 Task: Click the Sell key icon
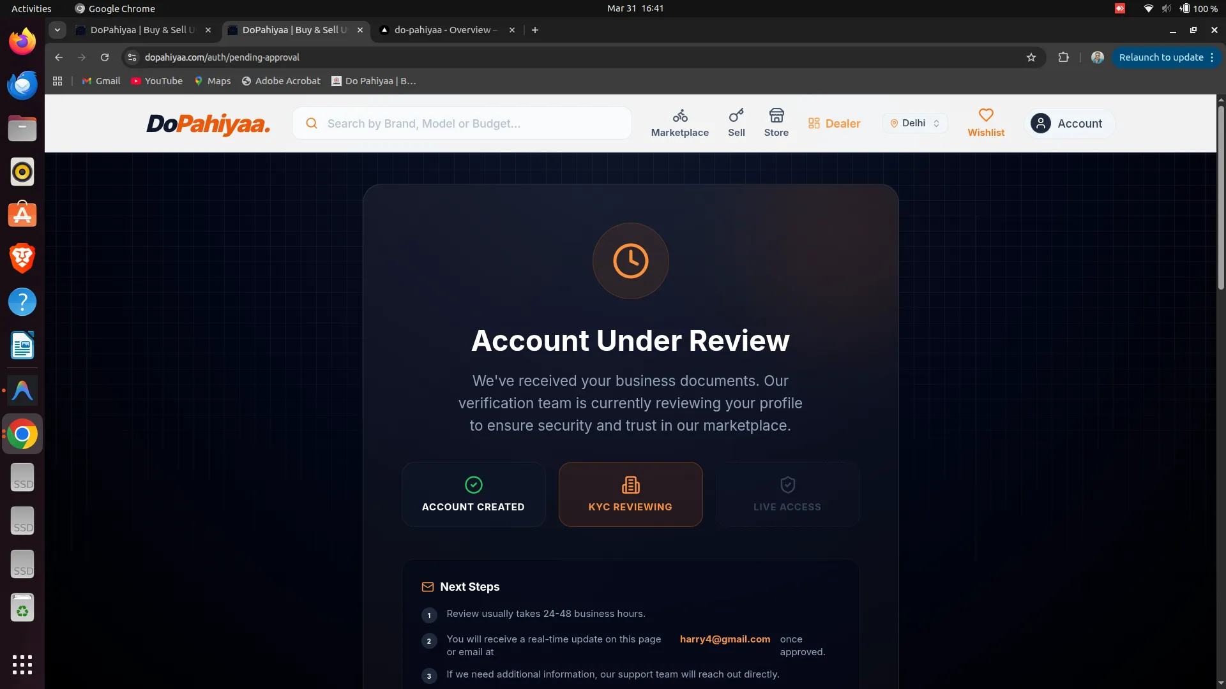click(x=736, y=116)
